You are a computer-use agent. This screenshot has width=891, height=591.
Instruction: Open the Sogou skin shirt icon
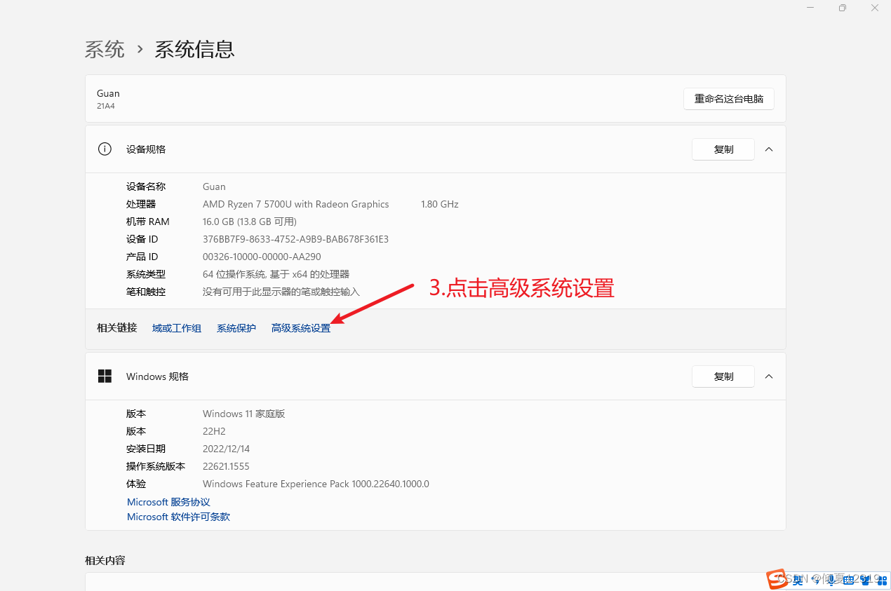(866, 580)
